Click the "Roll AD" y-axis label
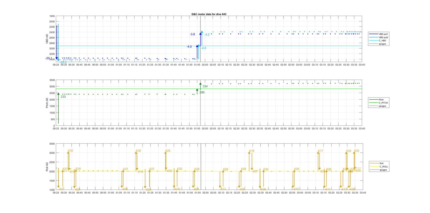 (x=47, y=167)
